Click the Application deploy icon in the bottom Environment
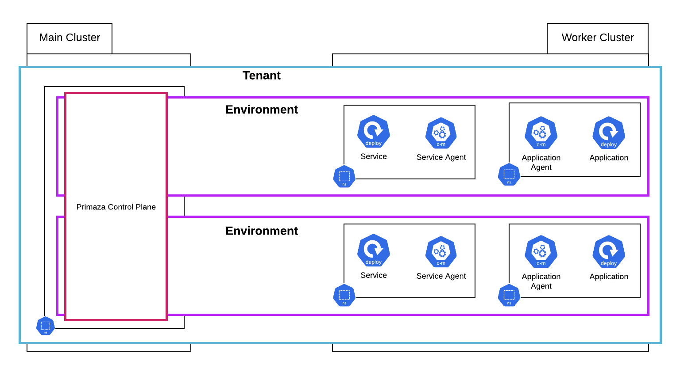The height and width of the screenshot is (372, 680). tap(609, 252)
